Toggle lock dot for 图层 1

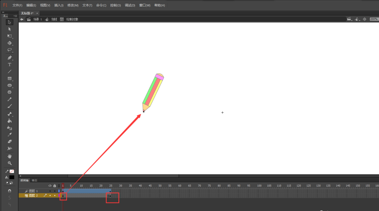(x=55, y=191)
